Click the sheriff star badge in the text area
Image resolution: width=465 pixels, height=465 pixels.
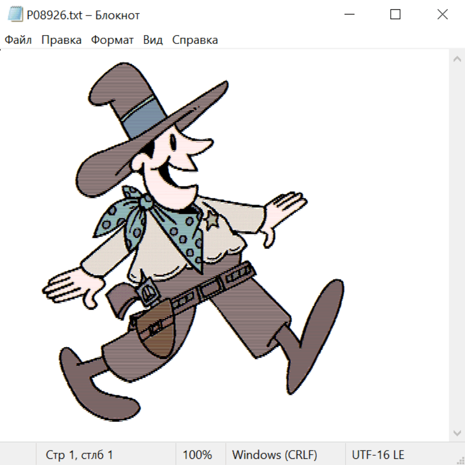[x=211, y=222]
